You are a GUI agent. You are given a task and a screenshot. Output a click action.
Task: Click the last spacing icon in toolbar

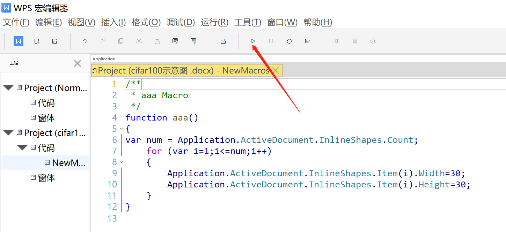[x=373, y=41]
